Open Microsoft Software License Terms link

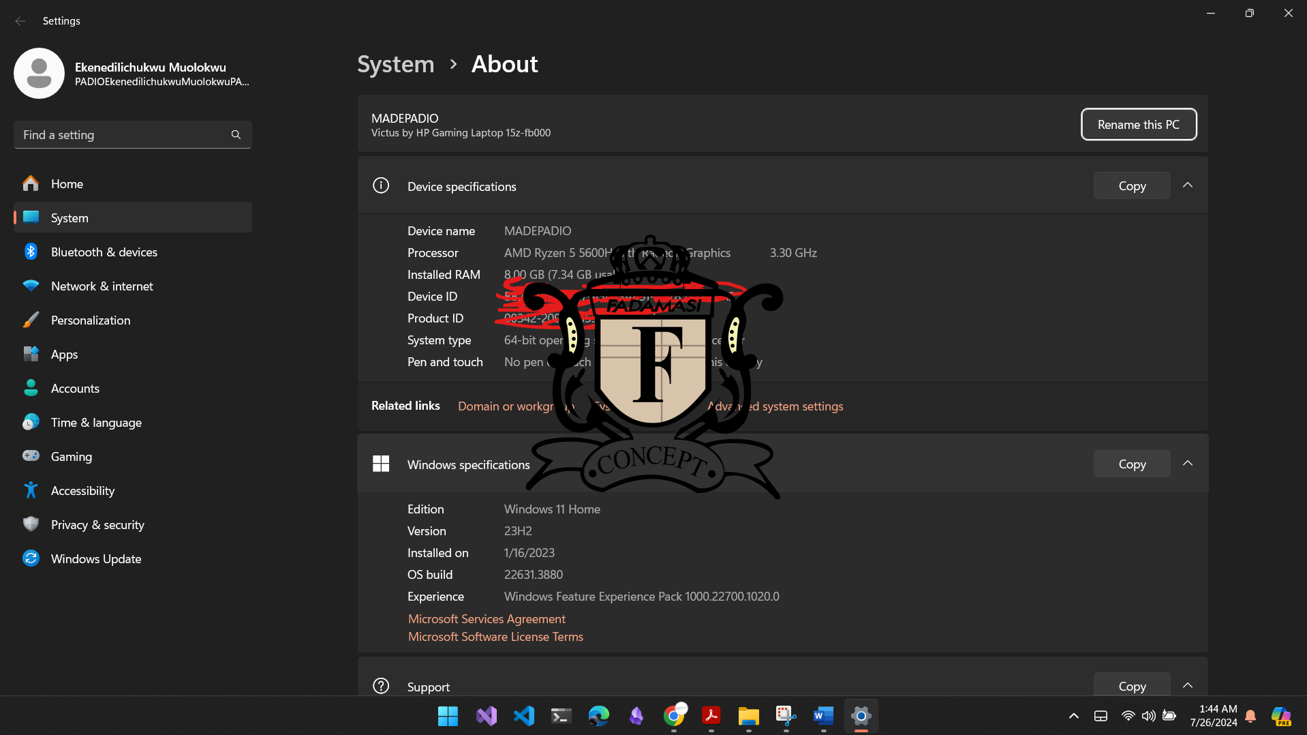click(495, 637)
